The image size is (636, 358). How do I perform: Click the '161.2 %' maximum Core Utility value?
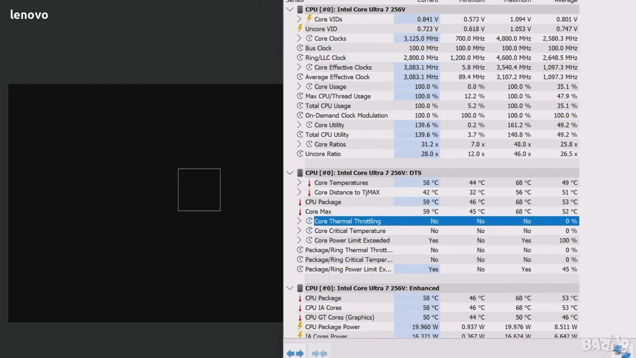(520, 125)
